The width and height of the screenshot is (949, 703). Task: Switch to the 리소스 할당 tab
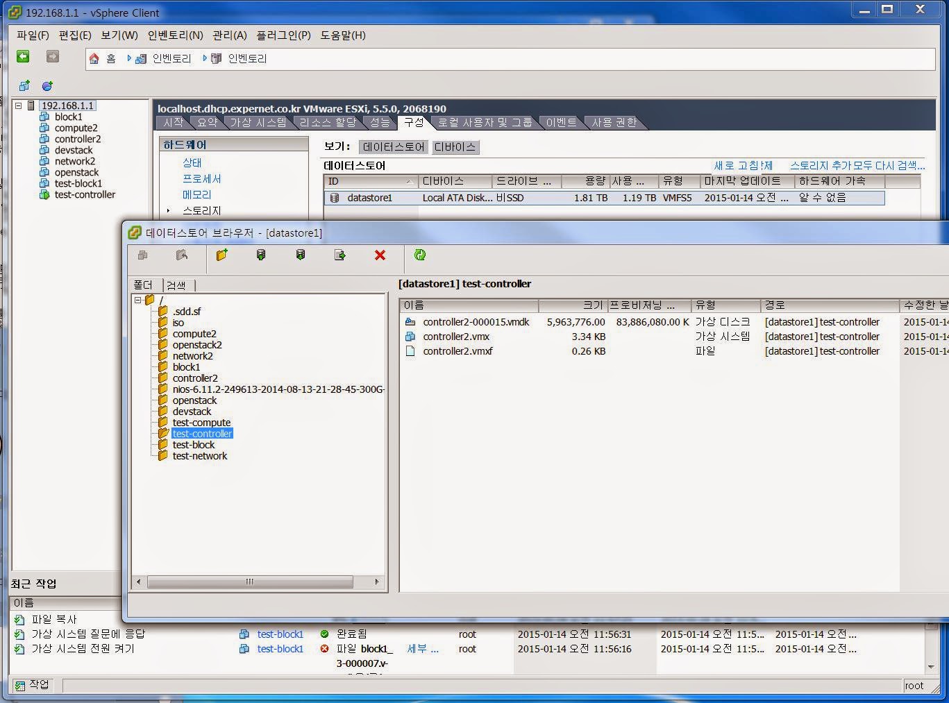(x=328, y=123)
